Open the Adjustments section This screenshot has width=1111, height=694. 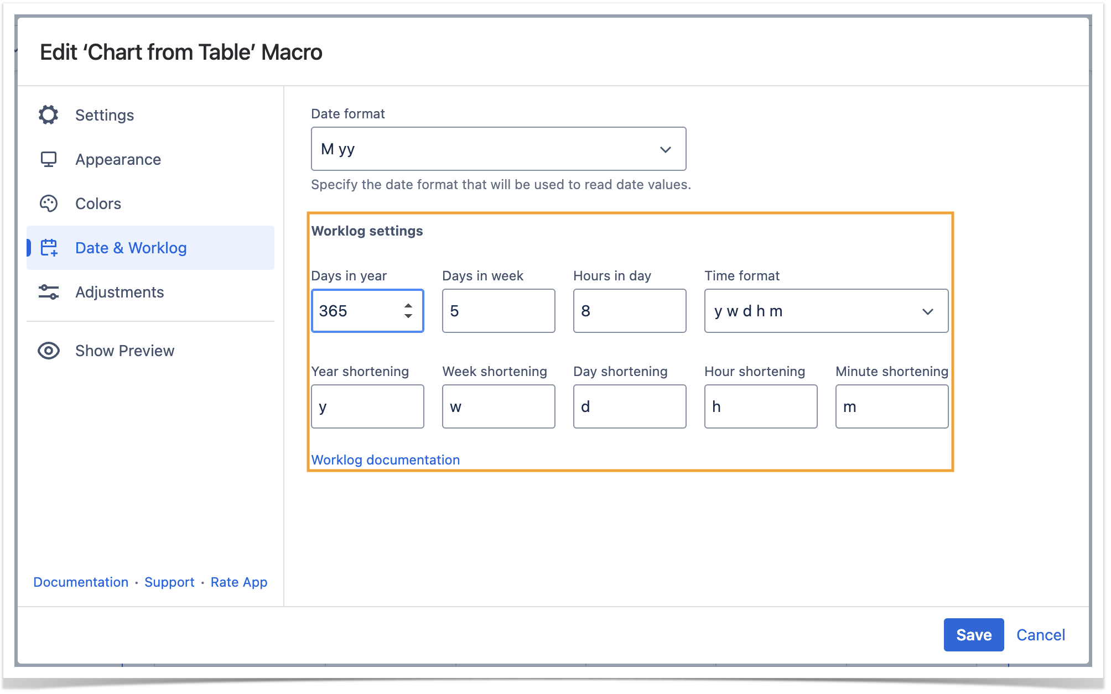point(120,292)
